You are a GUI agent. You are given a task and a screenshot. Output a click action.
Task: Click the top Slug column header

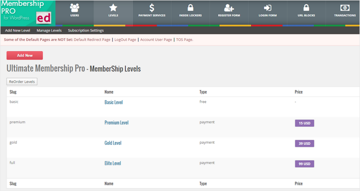pos(13,92)
